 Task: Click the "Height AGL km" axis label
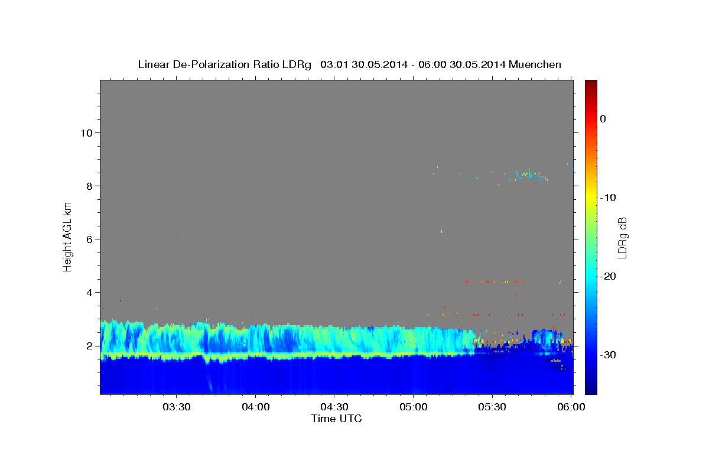[67, 237]
